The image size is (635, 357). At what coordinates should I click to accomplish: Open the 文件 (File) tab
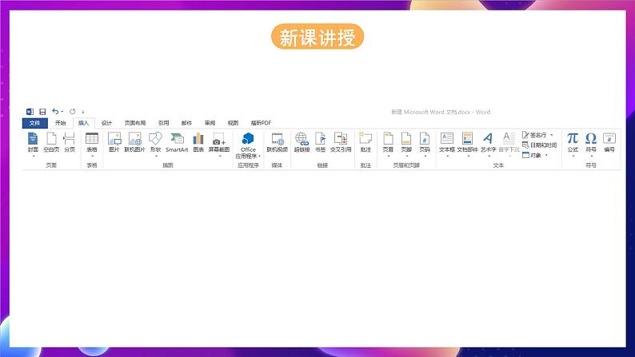click(35, 123)
